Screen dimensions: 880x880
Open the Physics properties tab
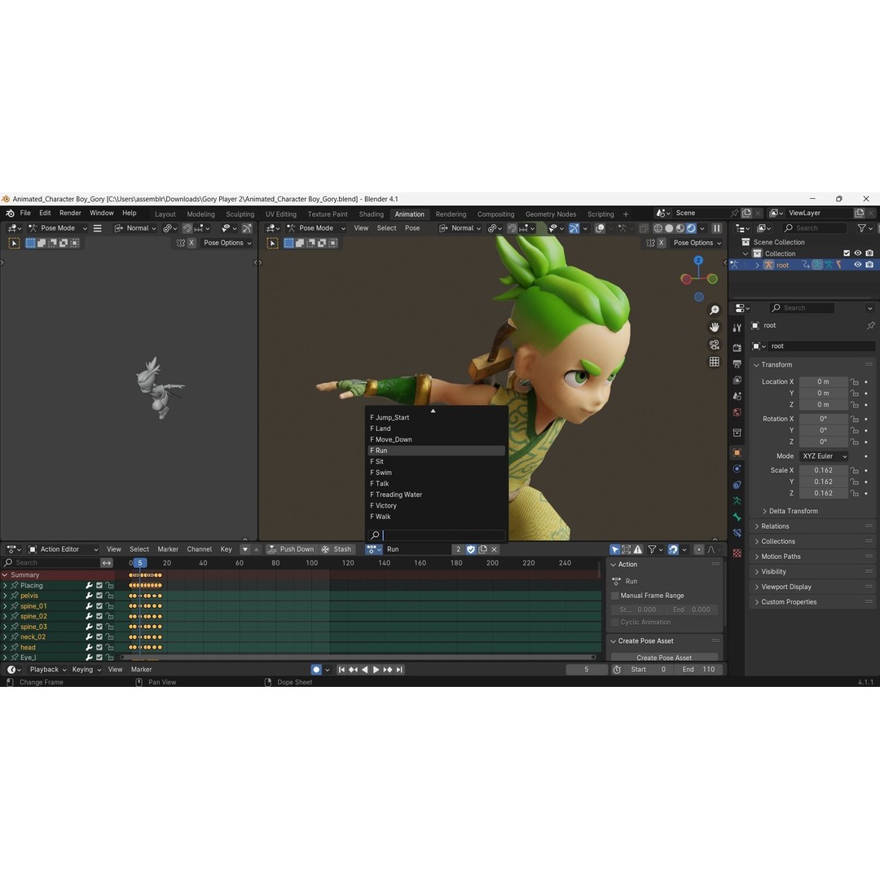point(737,469)
